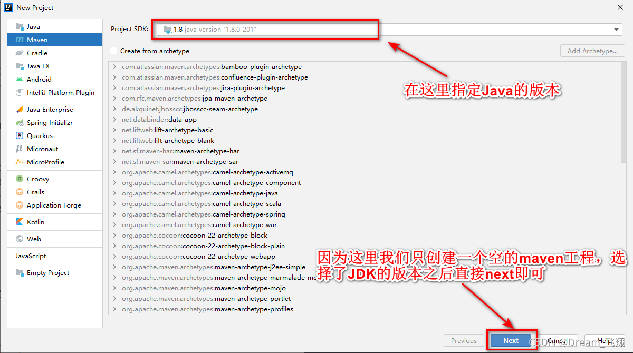The image size is (633, 353).
Task: Expand the lift-archetype-basic entry
Action: pos(114,130)
